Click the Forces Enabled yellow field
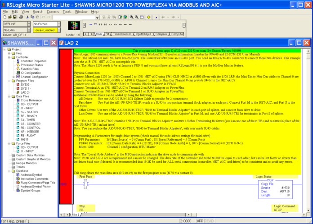The height and width of the screenshot is (224, 313). coord(44,30)
